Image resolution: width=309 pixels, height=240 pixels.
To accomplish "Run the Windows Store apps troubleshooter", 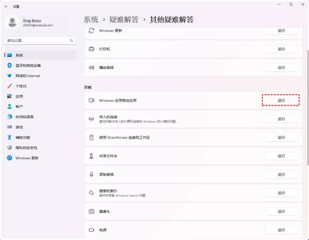I will pyautogui.click(x=282, y=100).
